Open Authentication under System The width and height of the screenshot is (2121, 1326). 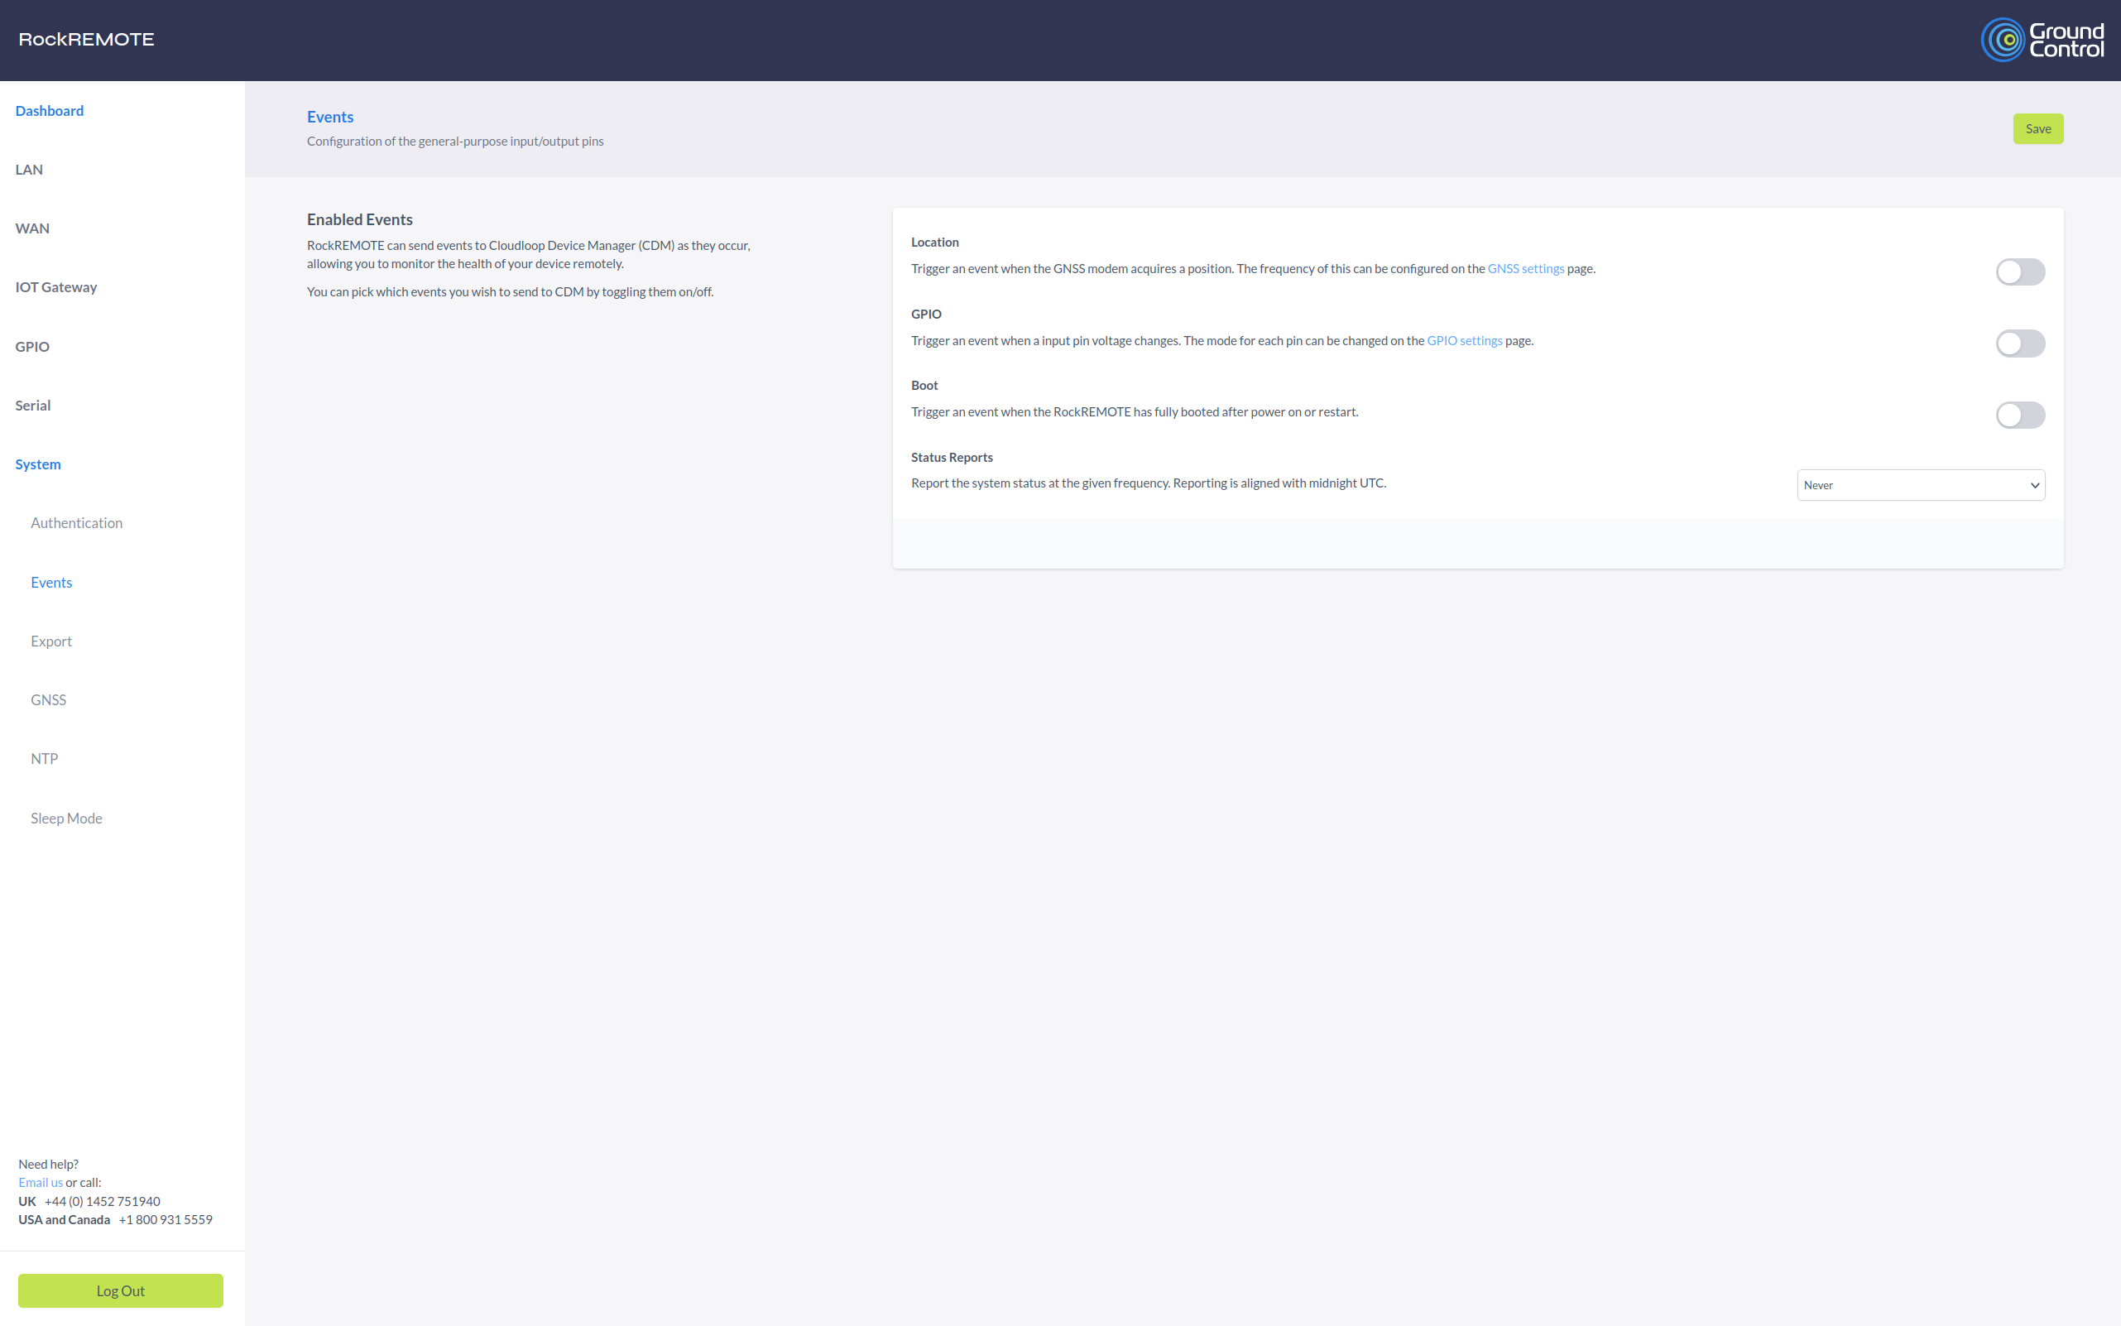pyautogui.click(x=76, y=522)
